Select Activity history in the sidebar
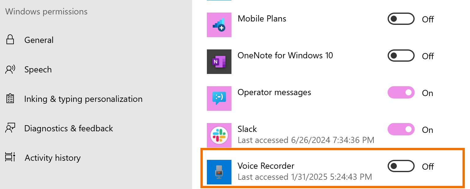Image resolution: width=470 pixels, height=189 pixels. [52, 158]
